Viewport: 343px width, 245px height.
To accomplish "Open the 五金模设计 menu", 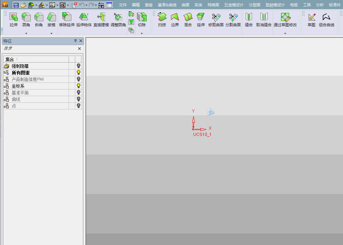I will (x=234, y=5).
